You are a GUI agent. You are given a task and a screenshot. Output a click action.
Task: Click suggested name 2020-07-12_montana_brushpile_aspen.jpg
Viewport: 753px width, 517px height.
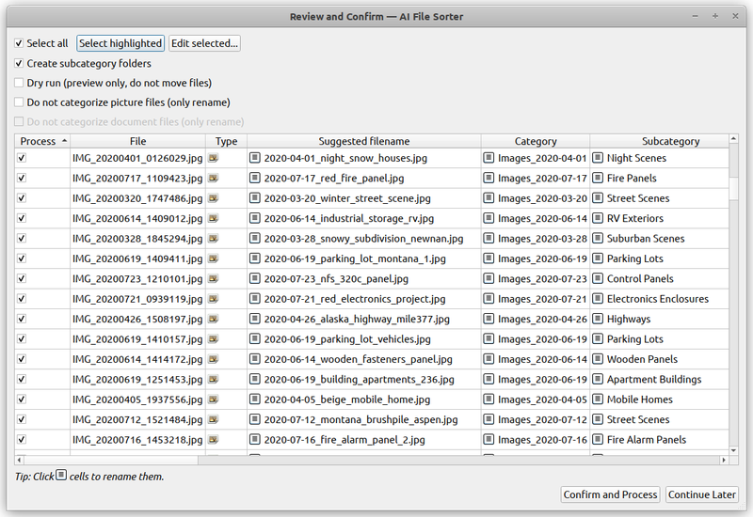tap(360, 419)
